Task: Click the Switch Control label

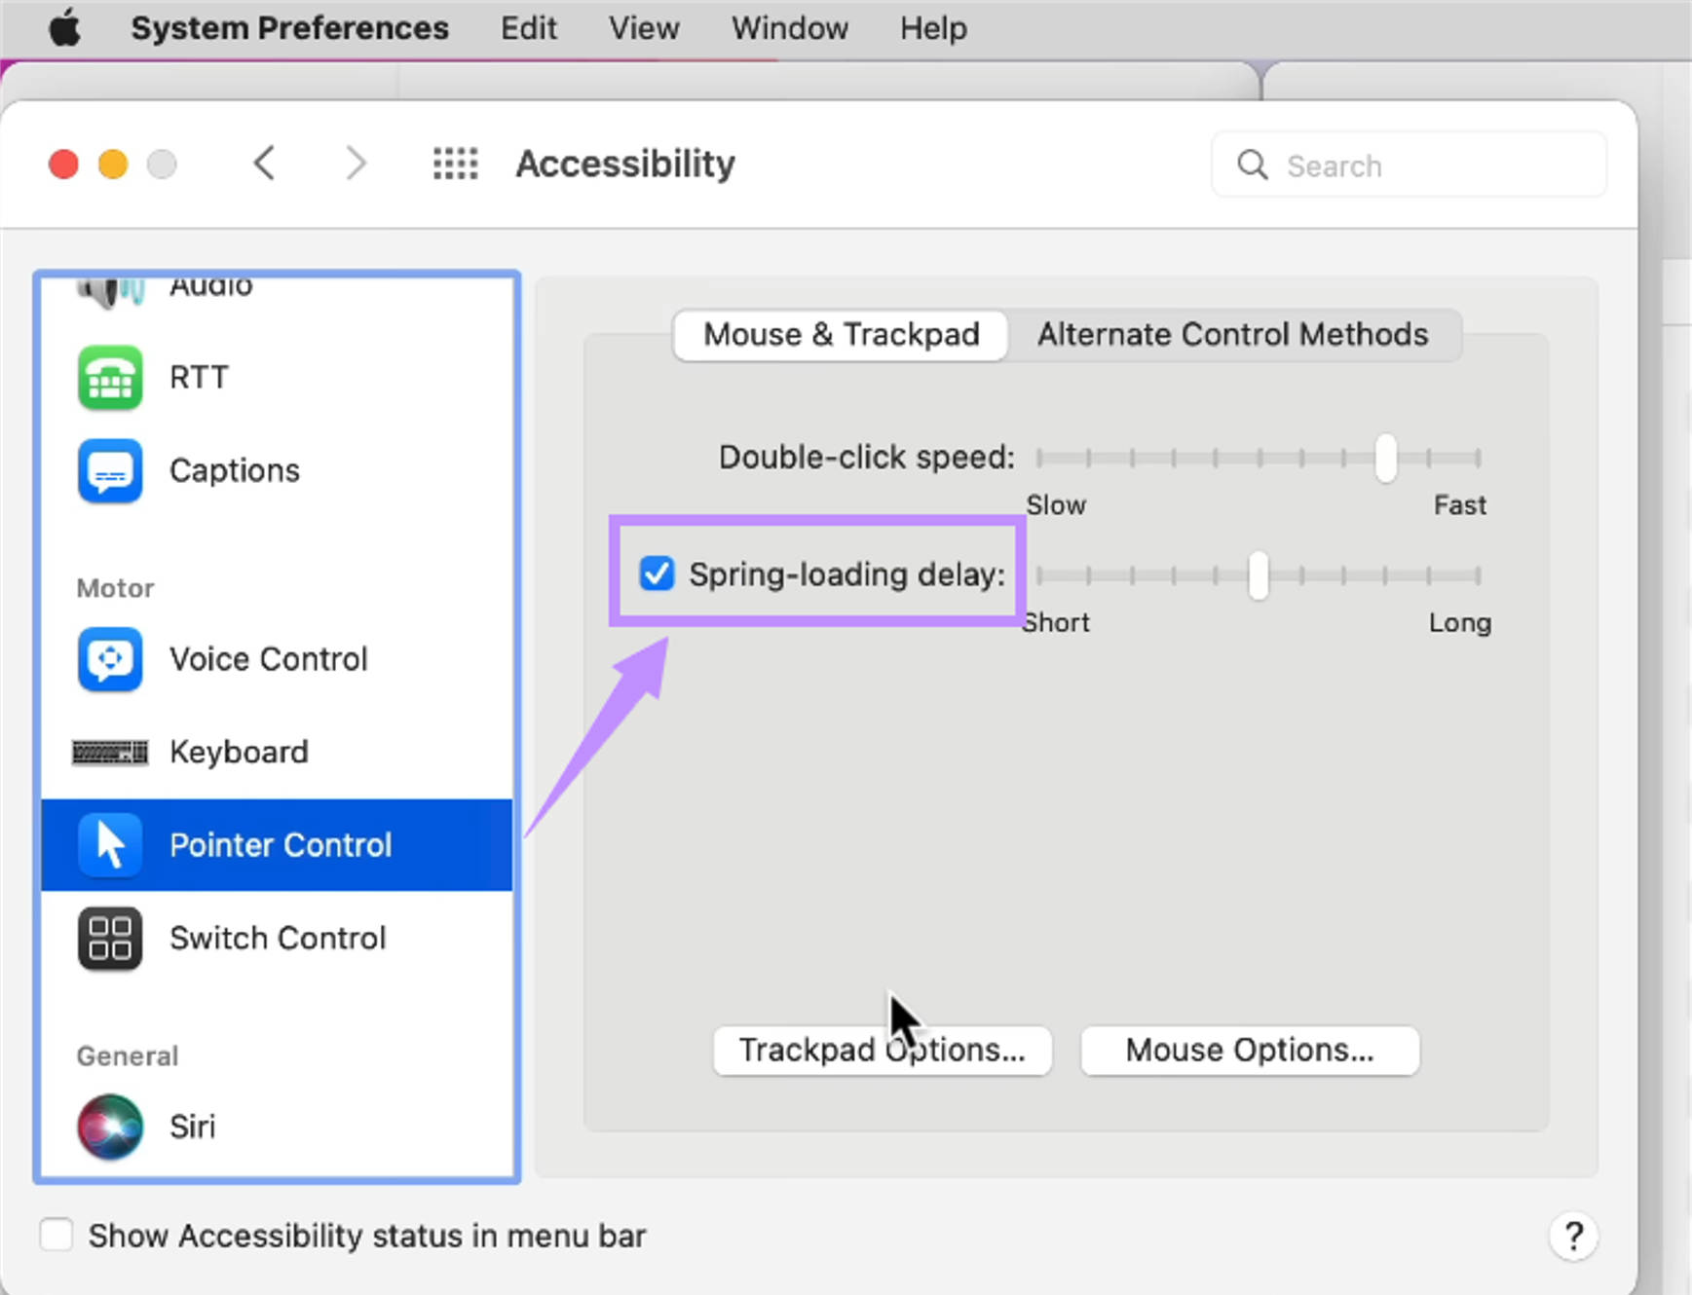Action: tap(278, 939)
